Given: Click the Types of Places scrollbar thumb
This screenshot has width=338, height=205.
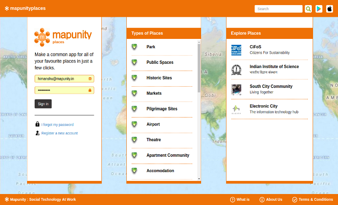Looking at the screenshot, I should pyautogui.click(x=199, y=68).
